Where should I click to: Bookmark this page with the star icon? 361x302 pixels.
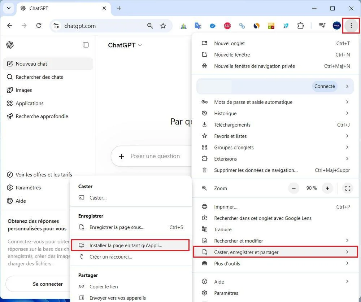point(163,26)
